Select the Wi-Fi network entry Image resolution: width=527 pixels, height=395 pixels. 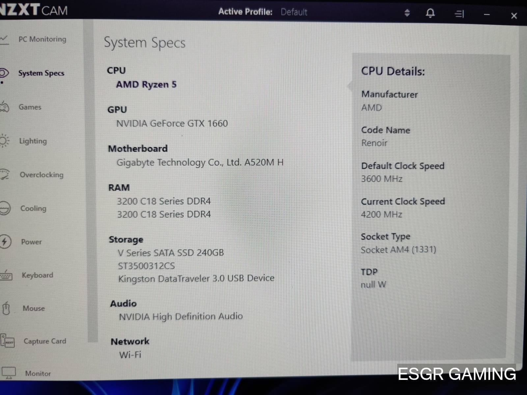click(130, 355)
